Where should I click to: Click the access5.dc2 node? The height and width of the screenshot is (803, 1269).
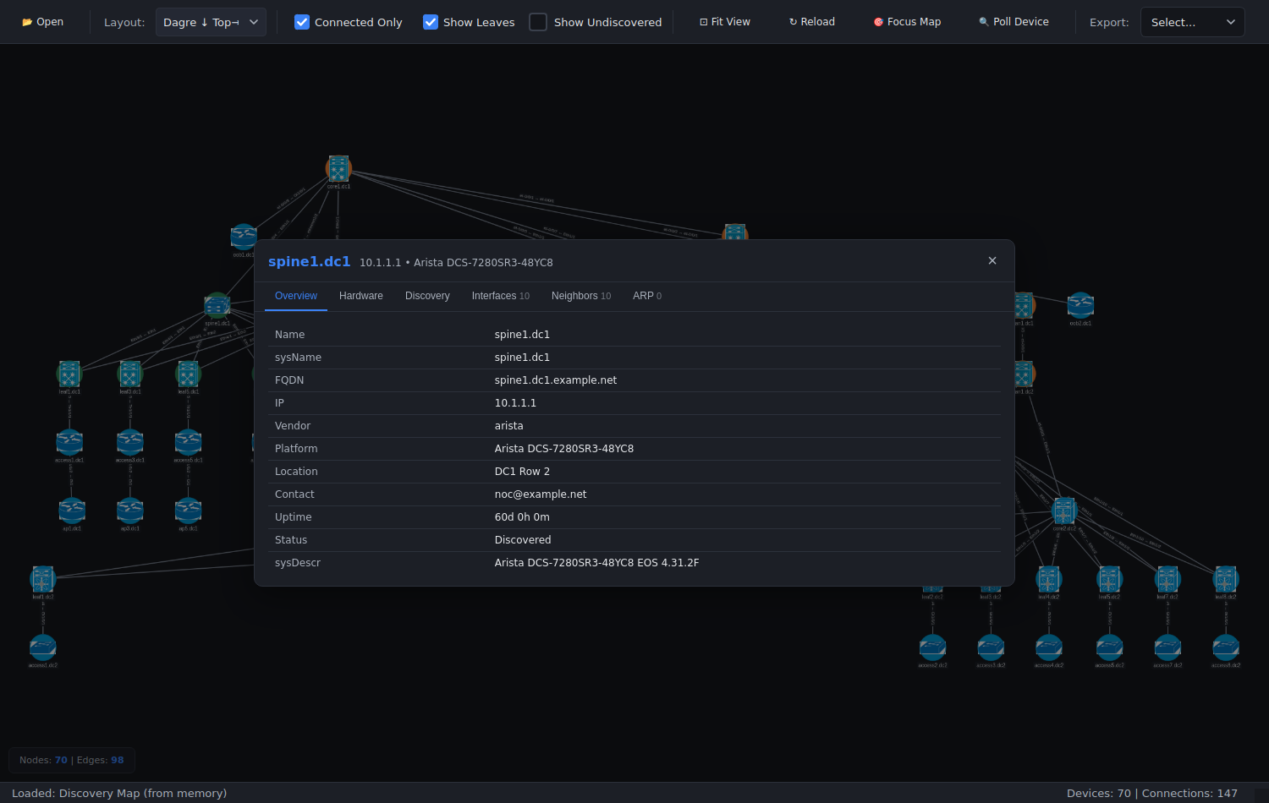tap(1110, 647)
